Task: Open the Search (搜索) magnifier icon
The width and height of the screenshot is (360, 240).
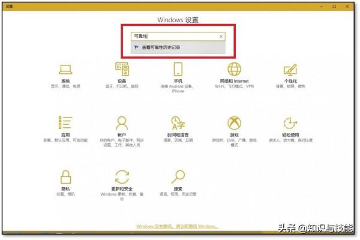Action: coord(178,176)
